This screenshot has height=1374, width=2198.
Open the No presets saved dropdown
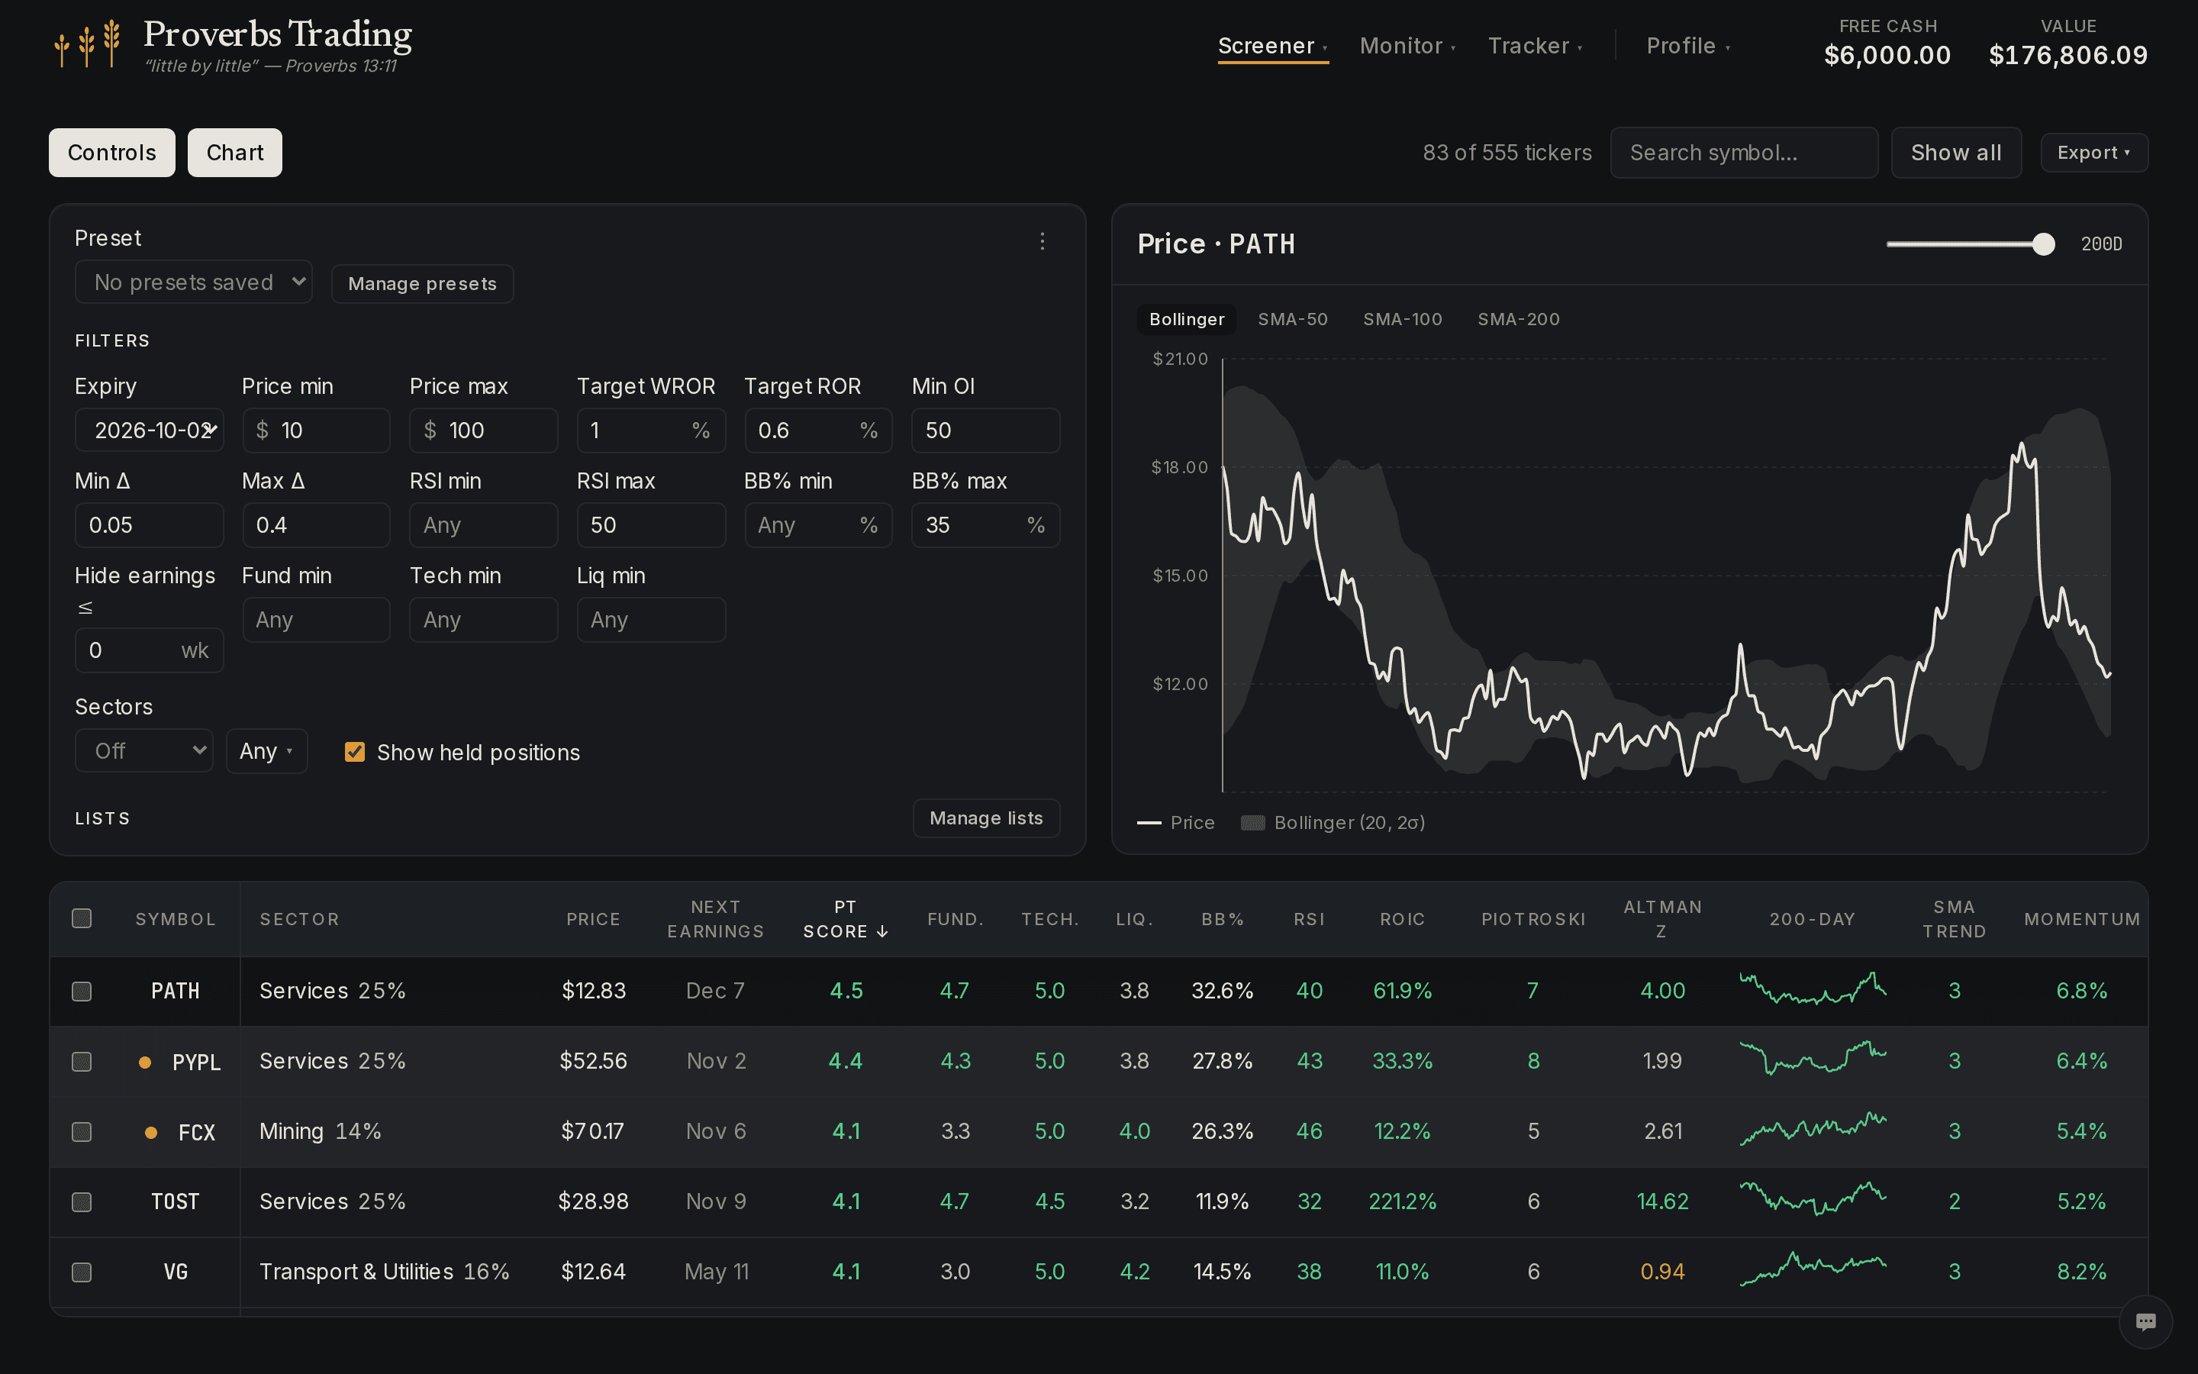point(193,282)
